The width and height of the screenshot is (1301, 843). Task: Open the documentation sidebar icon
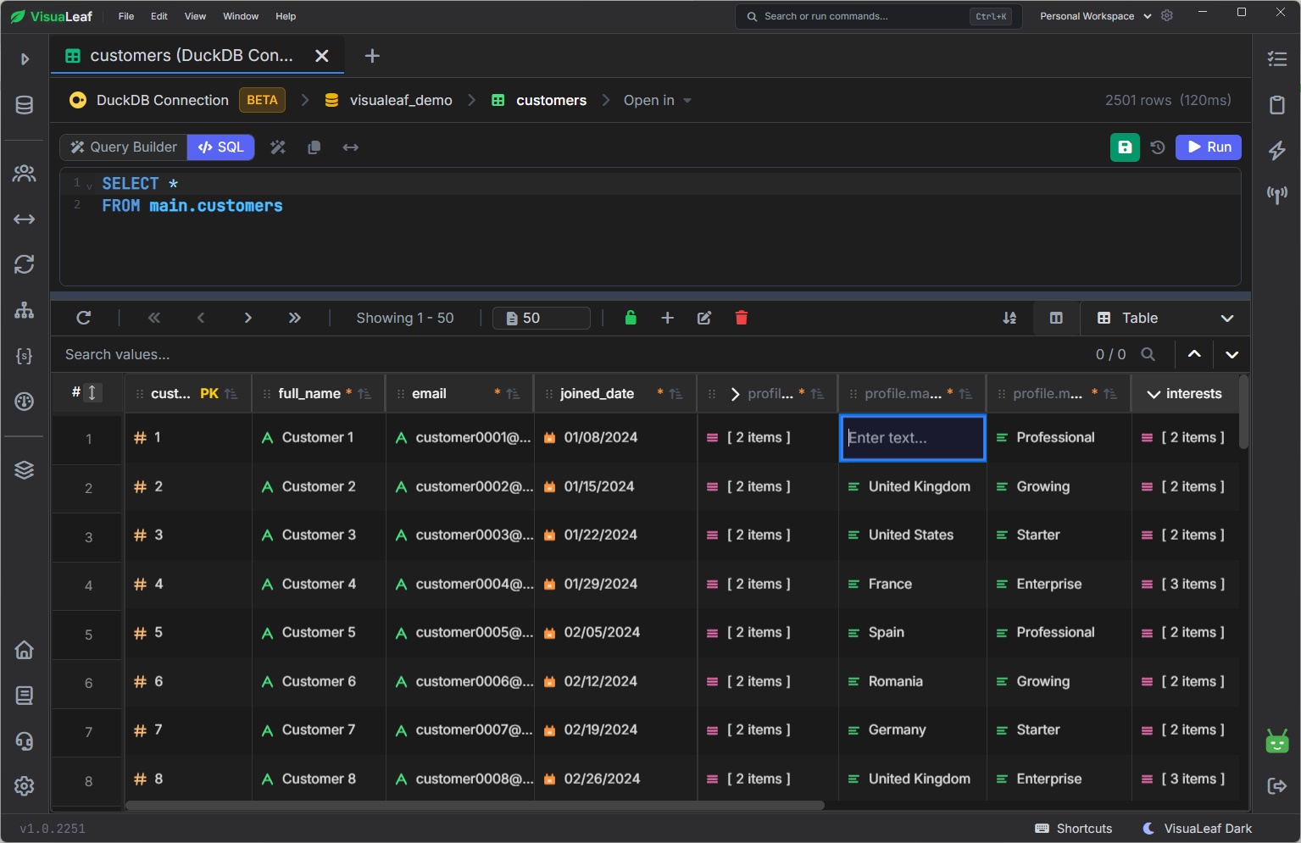(x=25, y=696)
